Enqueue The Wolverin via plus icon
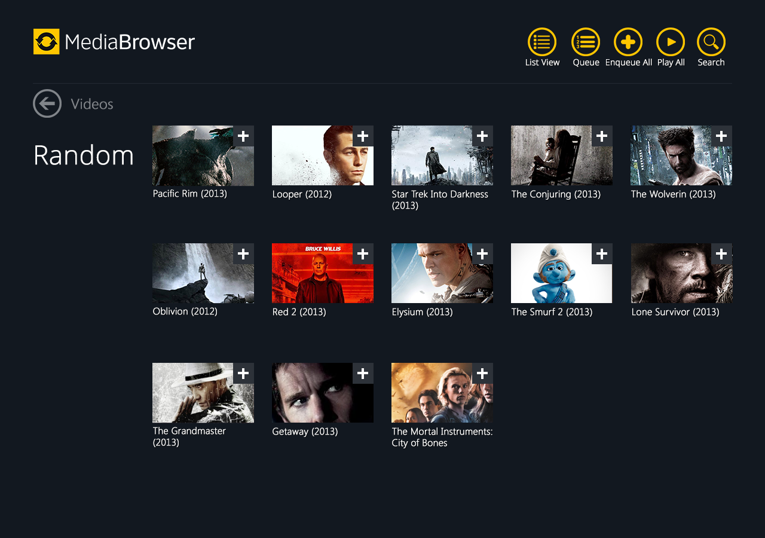765x538 pixels. point(721,136)
